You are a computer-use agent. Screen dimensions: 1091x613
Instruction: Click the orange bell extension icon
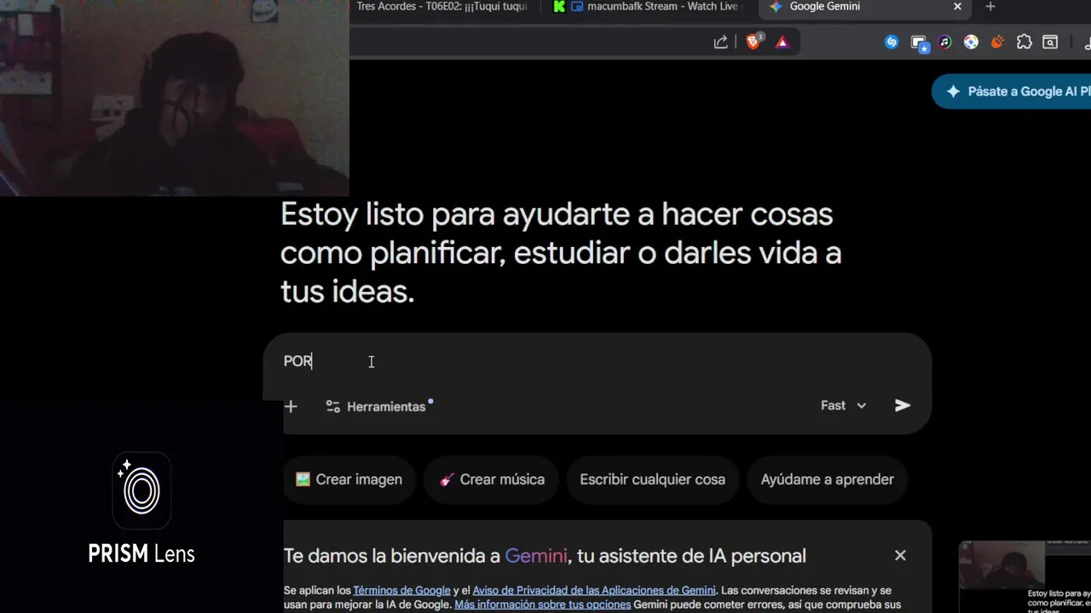[x=997, y=42]
